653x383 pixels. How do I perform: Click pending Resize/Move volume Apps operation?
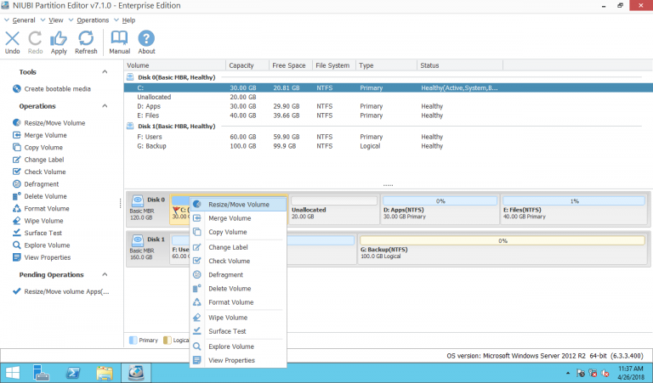point(61,291)
